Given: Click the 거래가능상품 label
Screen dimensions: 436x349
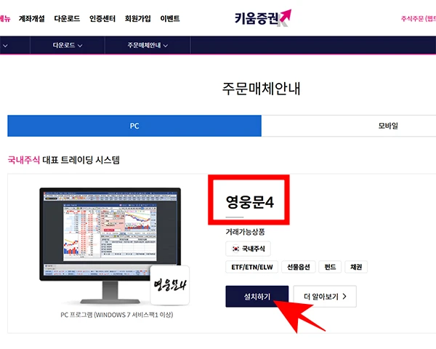Looking at the screenshot, I should coord(245,232).
